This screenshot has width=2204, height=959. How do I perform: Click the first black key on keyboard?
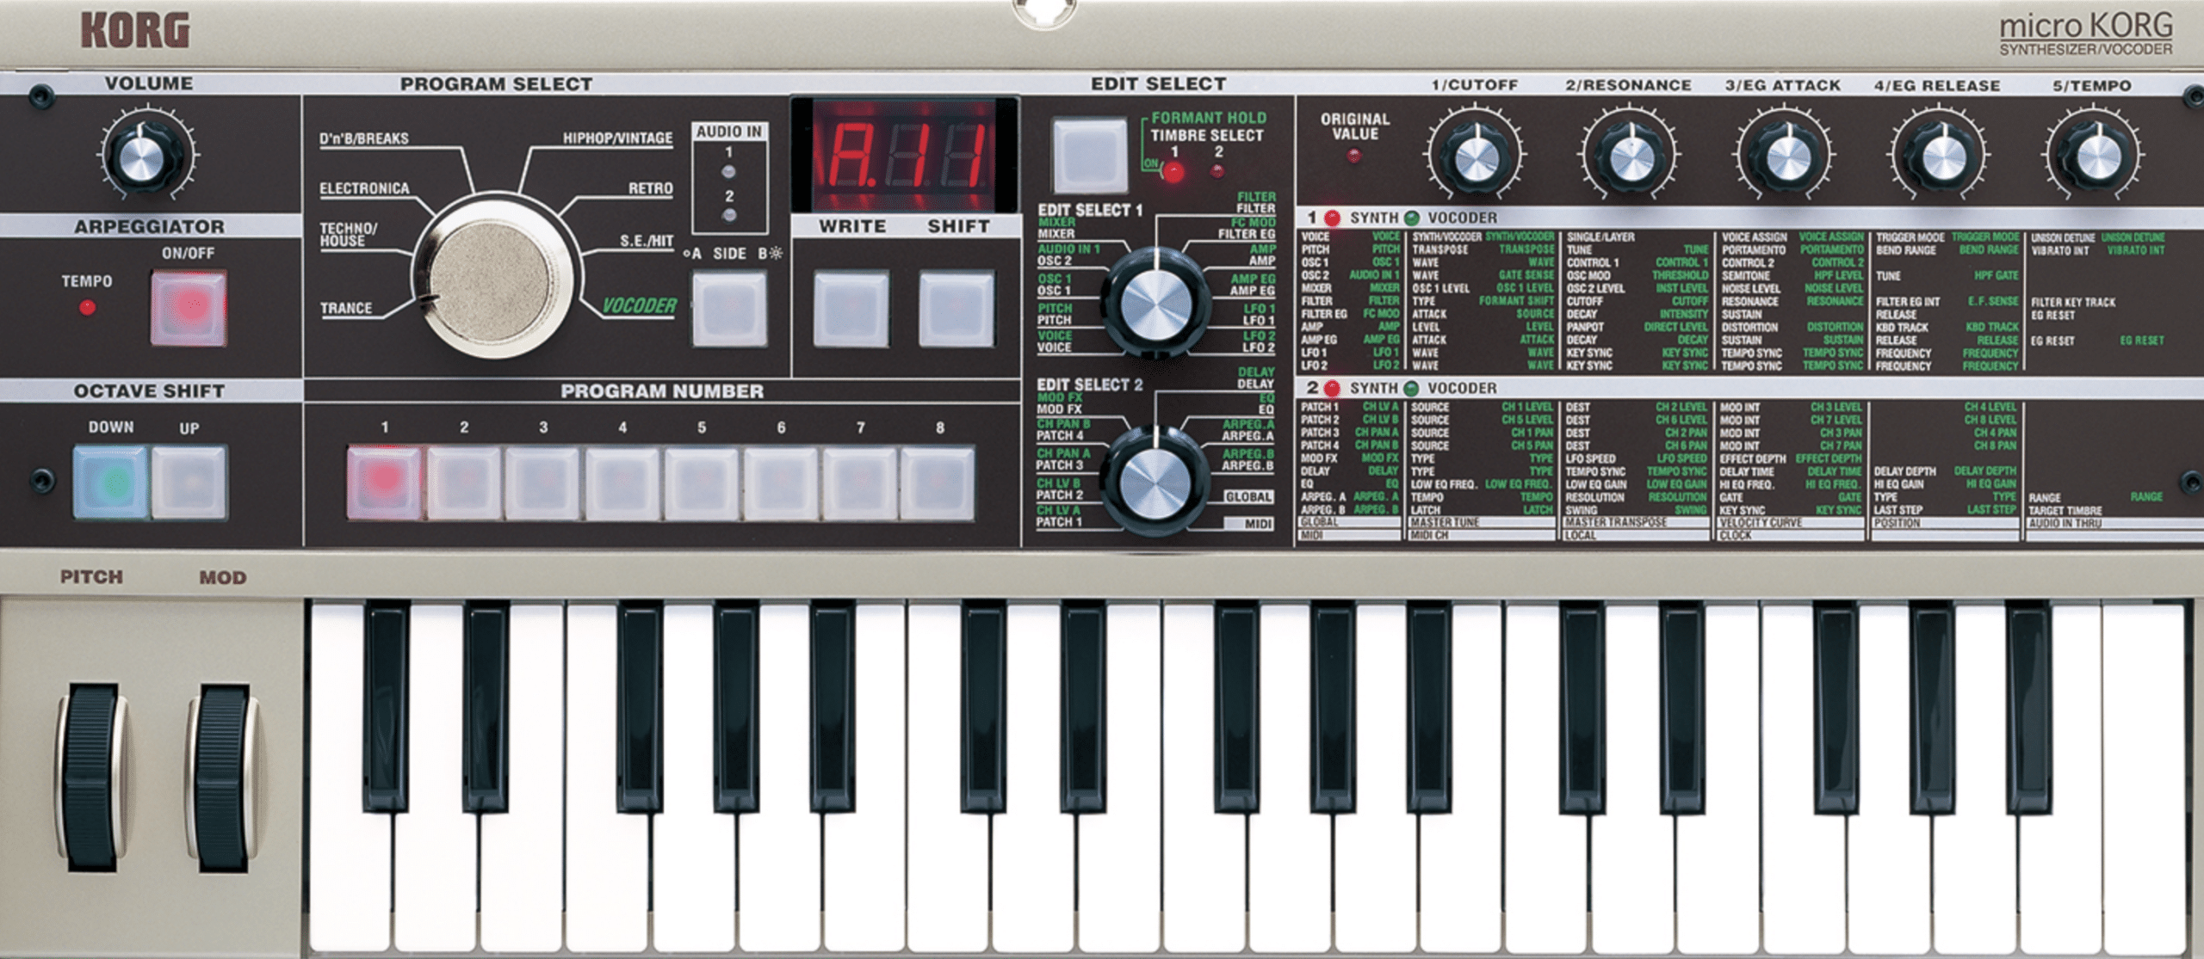[x=385, y=707]
